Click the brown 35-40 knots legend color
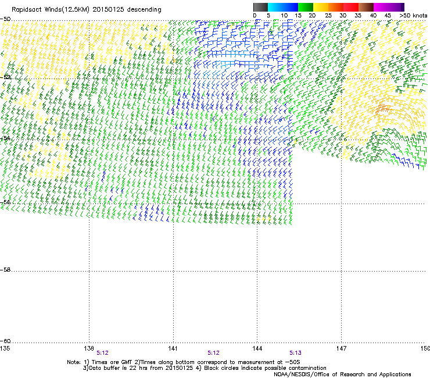Screen dimensions: 430x378 [366, 7]
